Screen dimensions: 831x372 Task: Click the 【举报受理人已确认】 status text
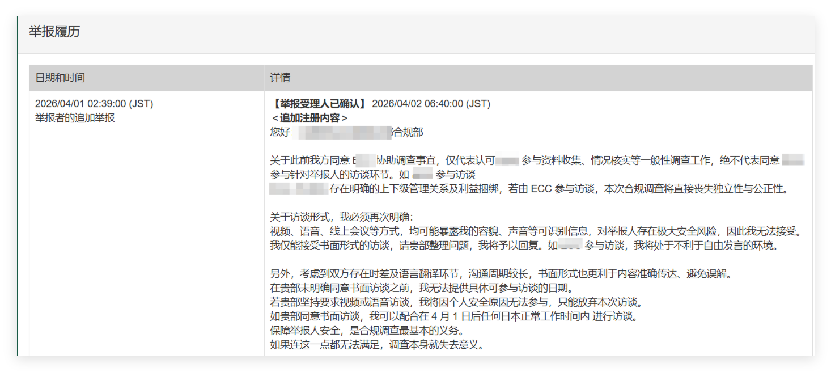pyautogui.click(x=319, y=104)
